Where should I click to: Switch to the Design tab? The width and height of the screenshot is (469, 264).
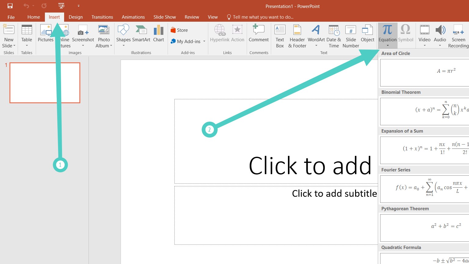click(76, 17)
